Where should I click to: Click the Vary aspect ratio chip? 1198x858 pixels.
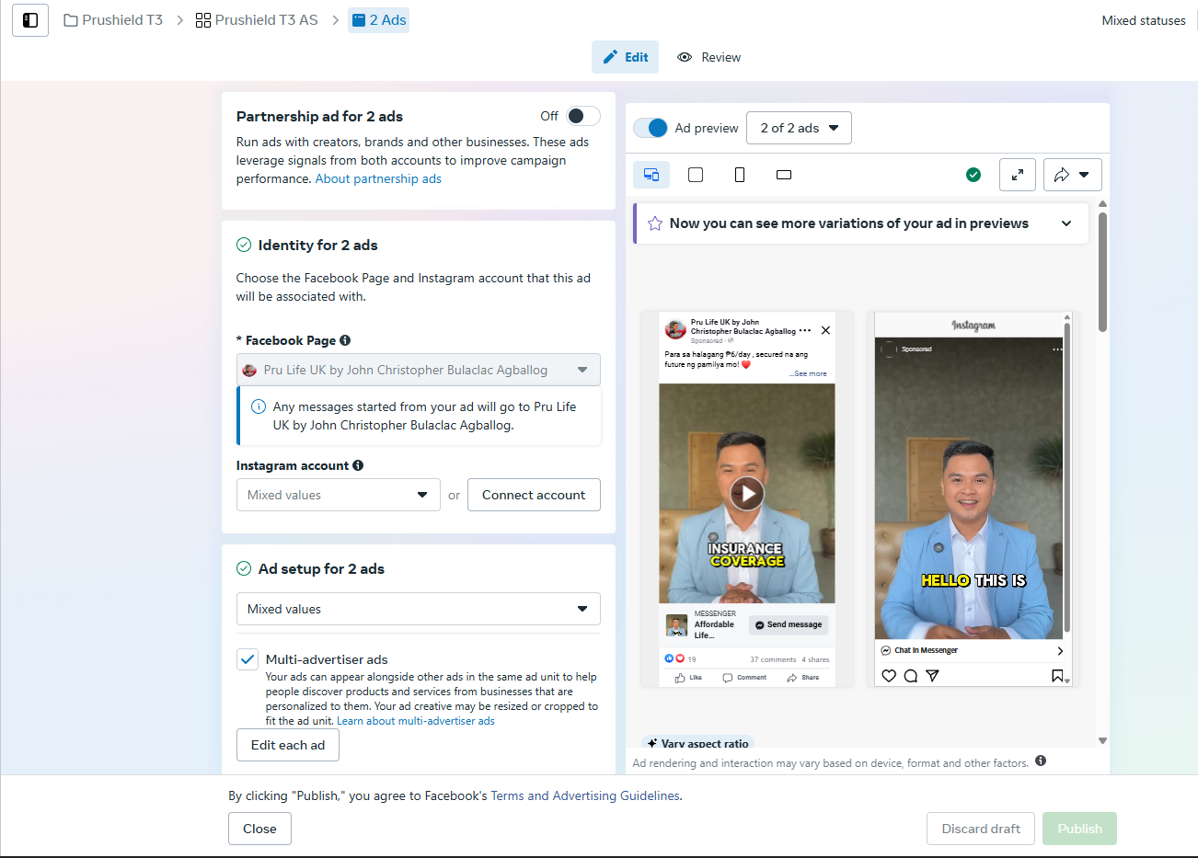697,742
